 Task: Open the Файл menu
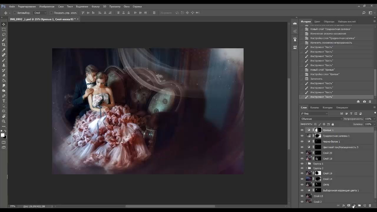click(12, 6)
